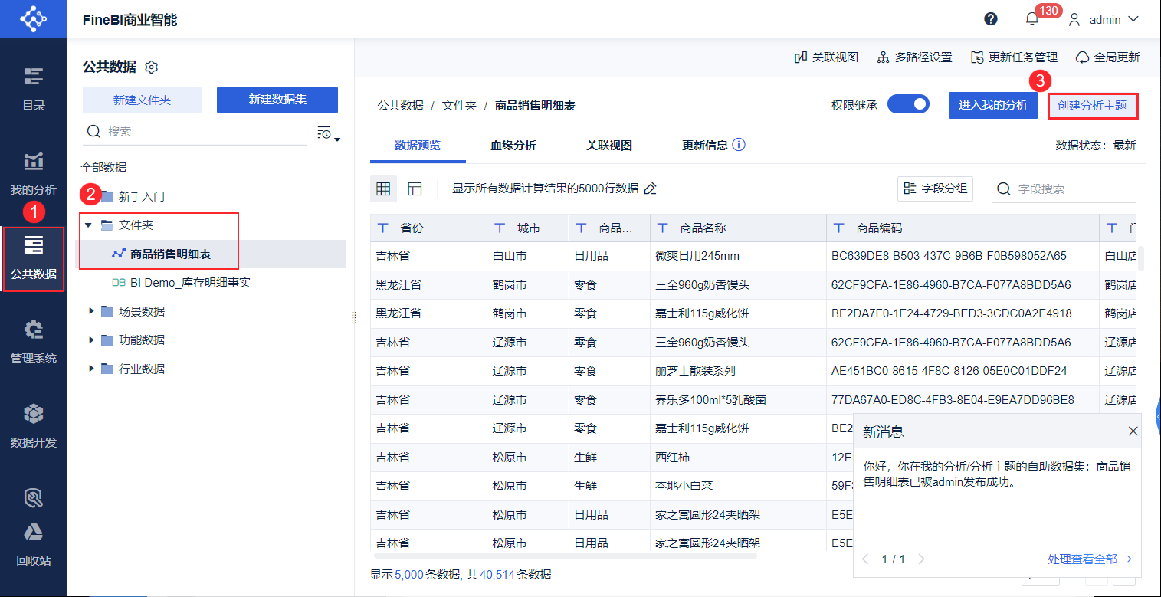1161x597 pixels.
Task: Collapse the 文件夹 tree node
Action: coord(88,225)
